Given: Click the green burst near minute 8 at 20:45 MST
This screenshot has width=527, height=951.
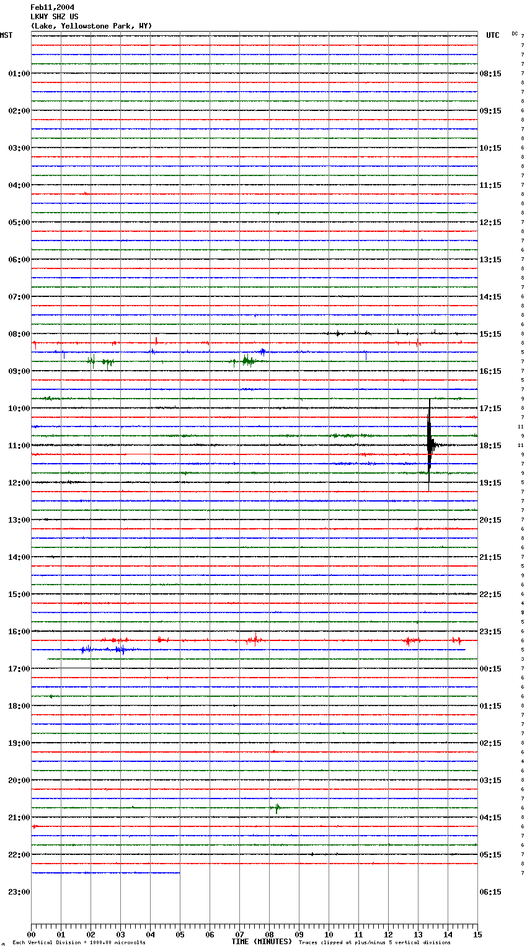Looking at the screenshot, I should (x=277, y=808).
